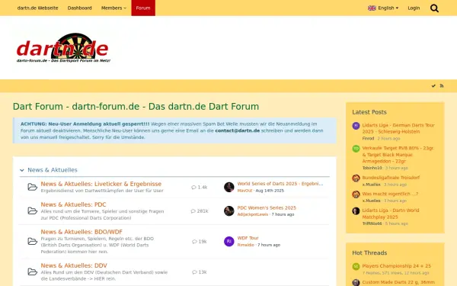The image size is (457, 286).
Task: Click Tobinho10 green avatar in Latest Posts
Action: pyautogui.click(x=356, y=149)
